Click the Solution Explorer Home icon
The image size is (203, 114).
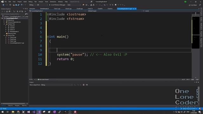click(x=7, y=11)
